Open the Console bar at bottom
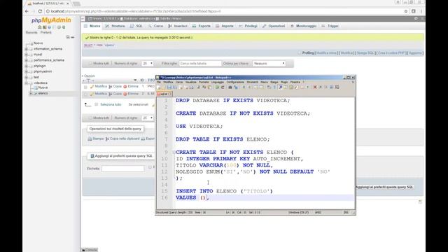 tap(90, 250)
